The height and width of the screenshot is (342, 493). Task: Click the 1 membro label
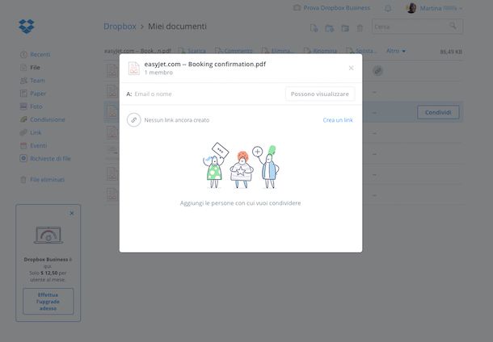pyautogui.click(x=158, y=73)
